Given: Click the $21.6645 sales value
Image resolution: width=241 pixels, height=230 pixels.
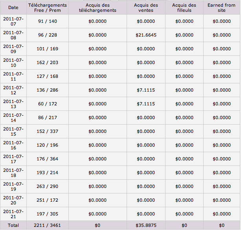Looking at the screenshot, I should click(146, 35).
